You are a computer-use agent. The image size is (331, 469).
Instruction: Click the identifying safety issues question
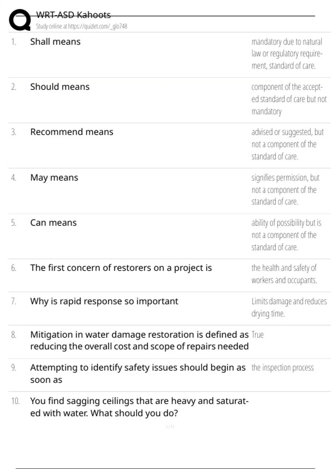(x=138, y=373)
